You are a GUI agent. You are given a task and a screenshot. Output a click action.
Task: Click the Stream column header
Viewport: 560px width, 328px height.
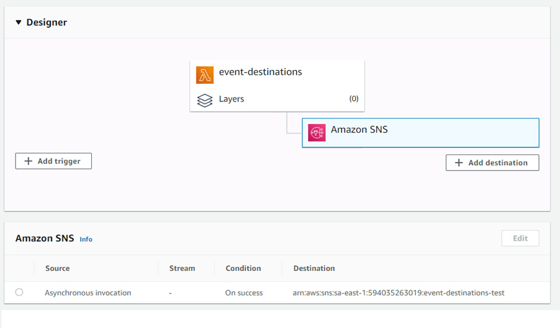(182, 268)
